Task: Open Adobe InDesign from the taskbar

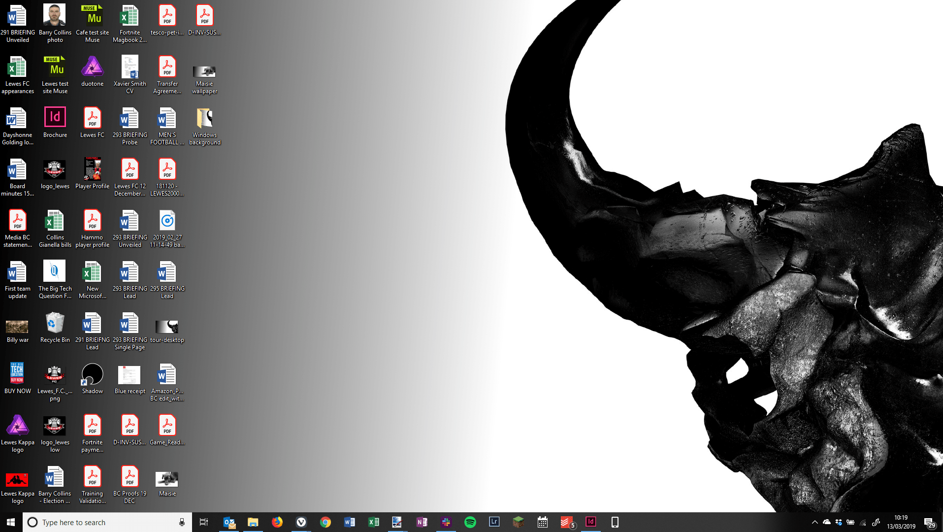Action: [x=590, y=522]
